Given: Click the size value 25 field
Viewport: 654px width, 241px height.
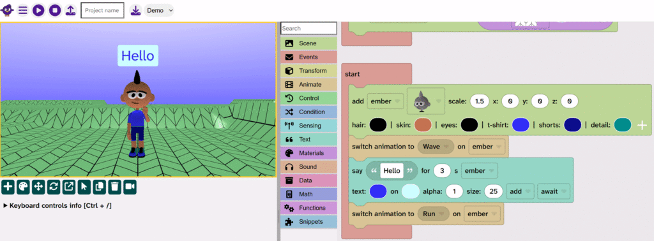Looking at the screenshot, I should point(494,191).
